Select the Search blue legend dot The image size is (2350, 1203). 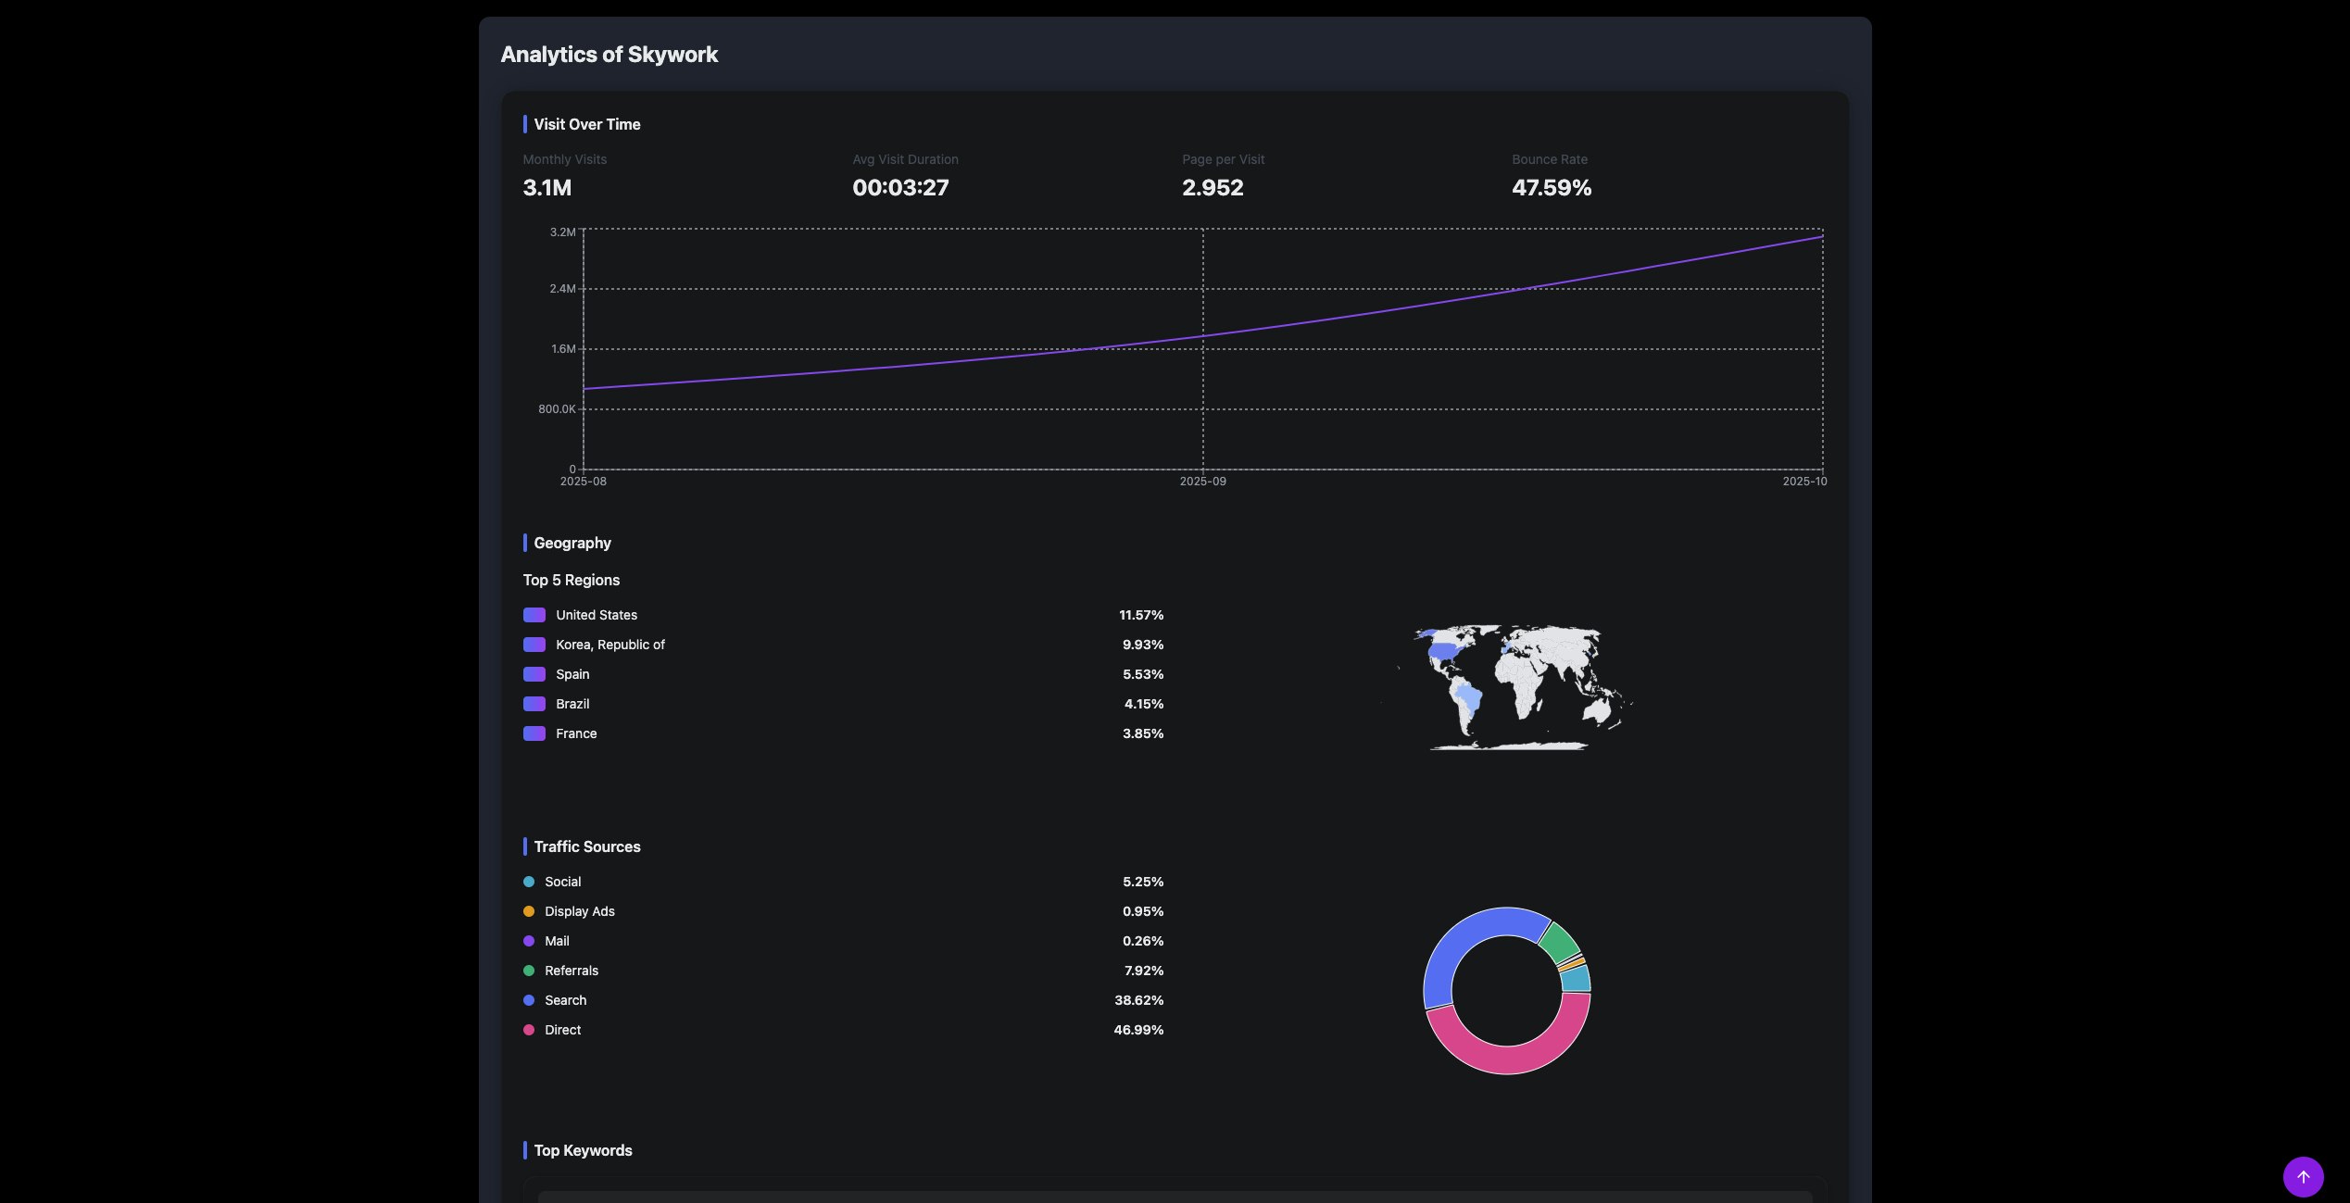[529, 1000]
